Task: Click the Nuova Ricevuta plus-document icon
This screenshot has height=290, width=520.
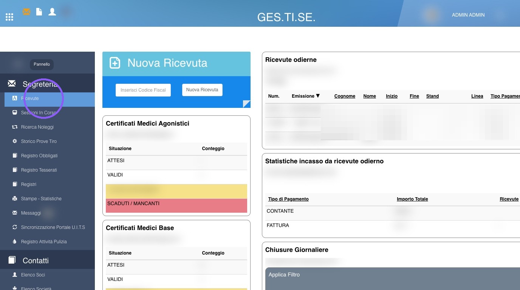Action: pos(115,63)
